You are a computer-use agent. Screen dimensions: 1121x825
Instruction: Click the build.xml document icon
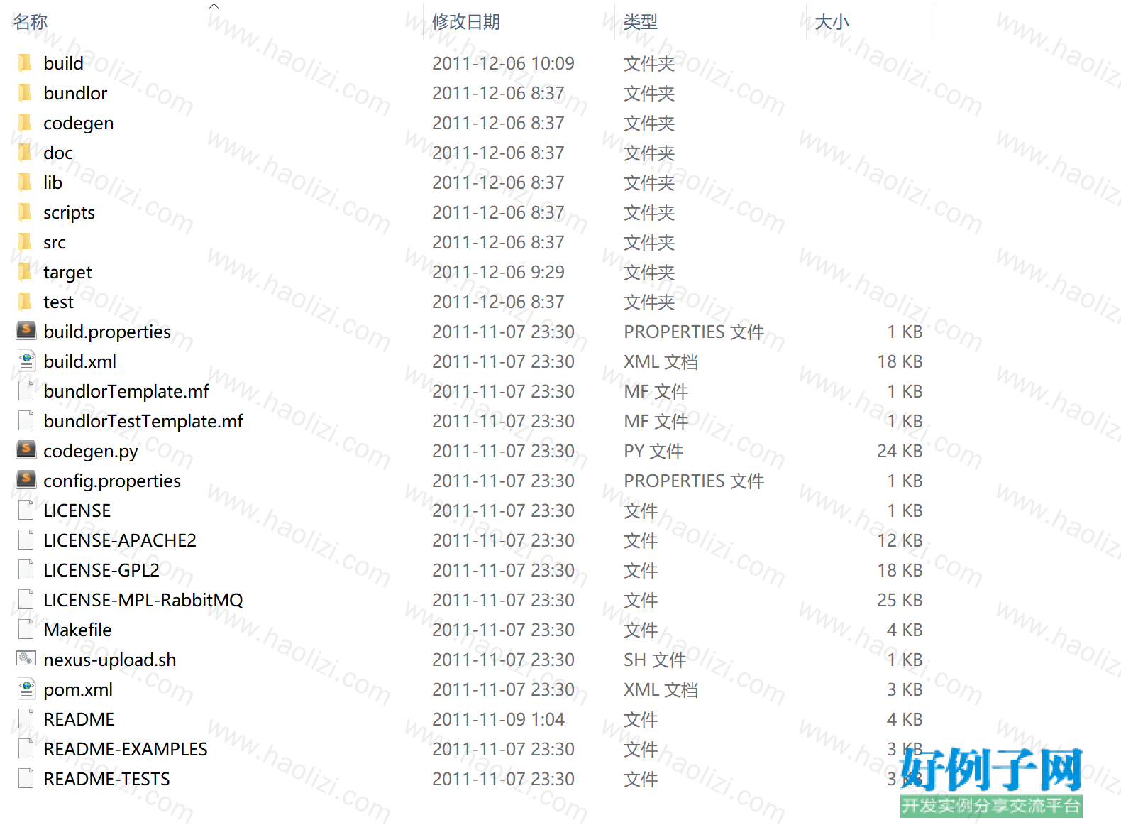pyautogui.click(x=26, y=361)
